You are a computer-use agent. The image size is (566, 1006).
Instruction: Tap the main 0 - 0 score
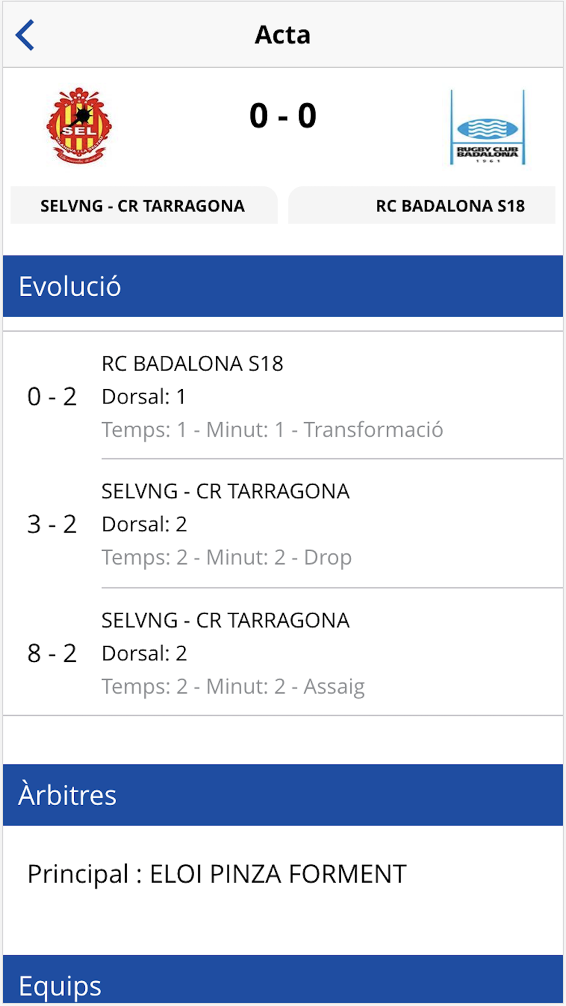pos(283,116)
